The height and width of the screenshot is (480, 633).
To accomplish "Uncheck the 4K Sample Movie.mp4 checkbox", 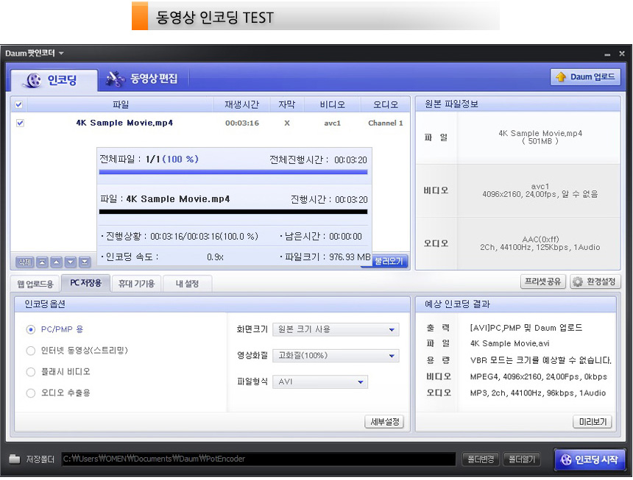I will pyautogui.click(x=20, y=123).
